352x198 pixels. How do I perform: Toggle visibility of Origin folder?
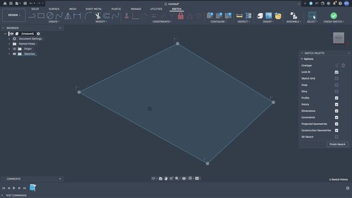pos(14,49)
